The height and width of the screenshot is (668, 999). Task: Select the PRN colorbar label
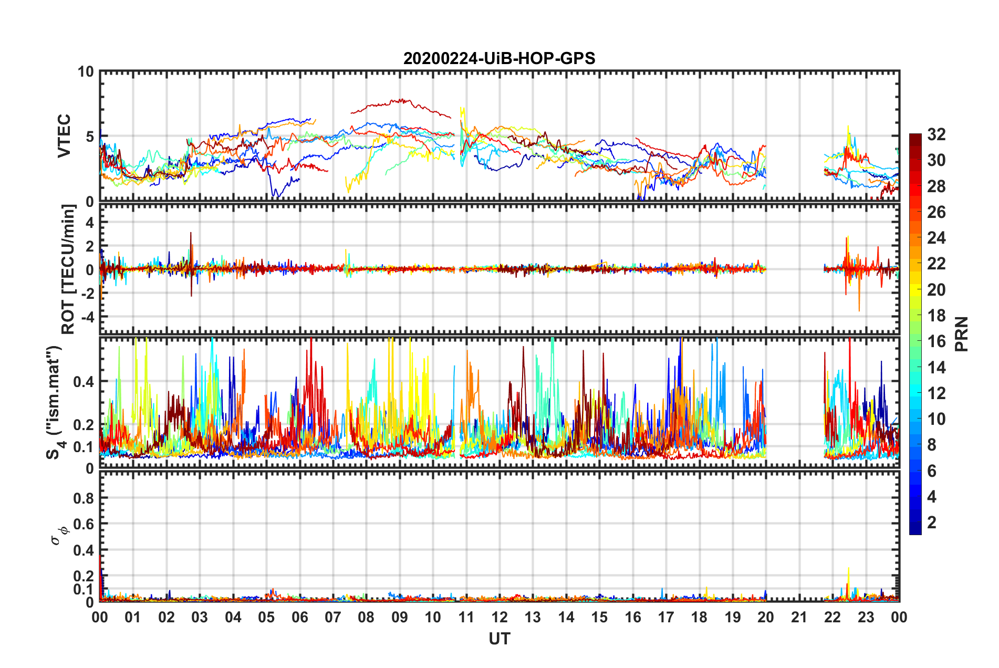click(962, 334)
